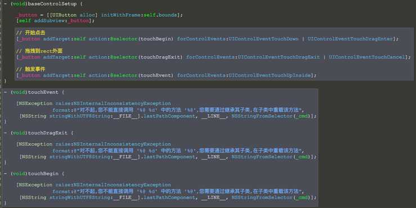
Task: Click UIControlEventTouchCancel constant
Action: point(366,57)
